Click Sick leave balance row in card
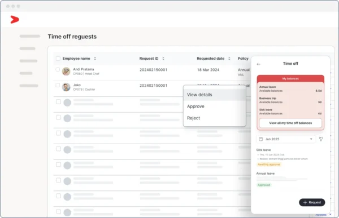The width and height of the screenshot is (339, 218). [290, 112]
